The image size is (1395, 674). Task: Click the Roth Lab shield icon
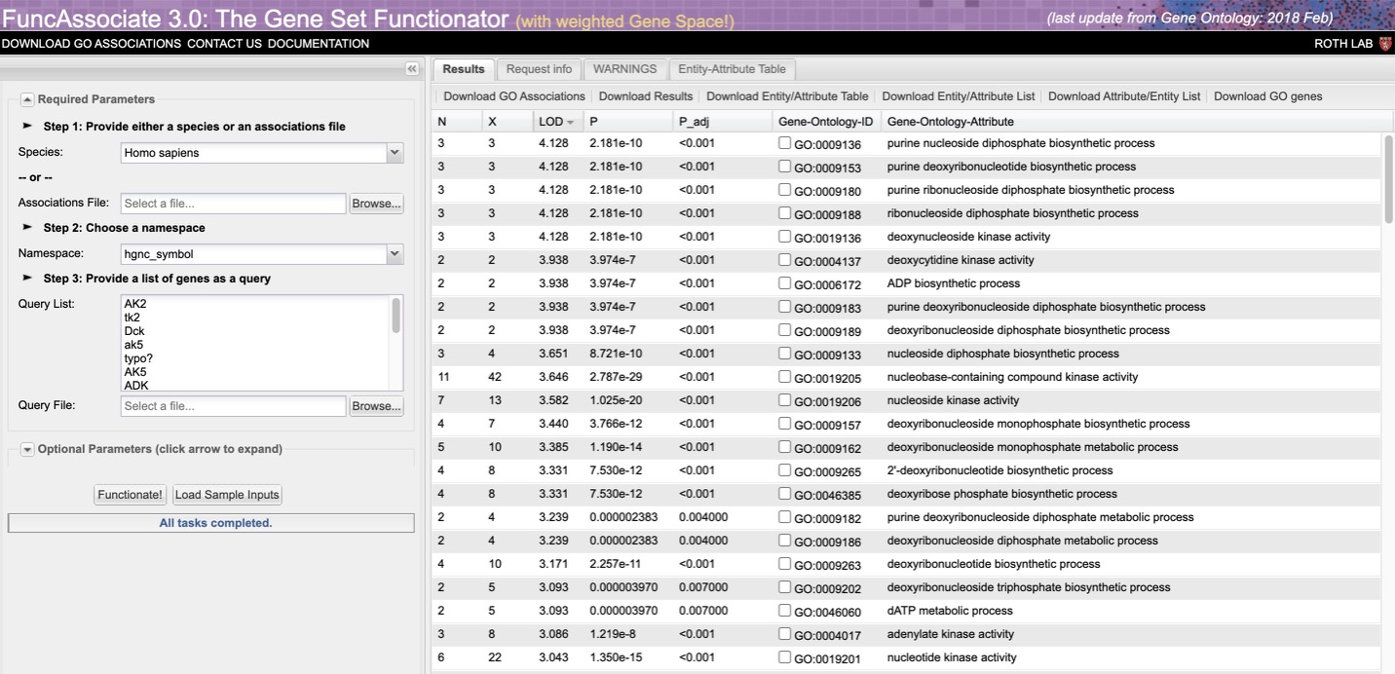click(x=1385, y=44)
